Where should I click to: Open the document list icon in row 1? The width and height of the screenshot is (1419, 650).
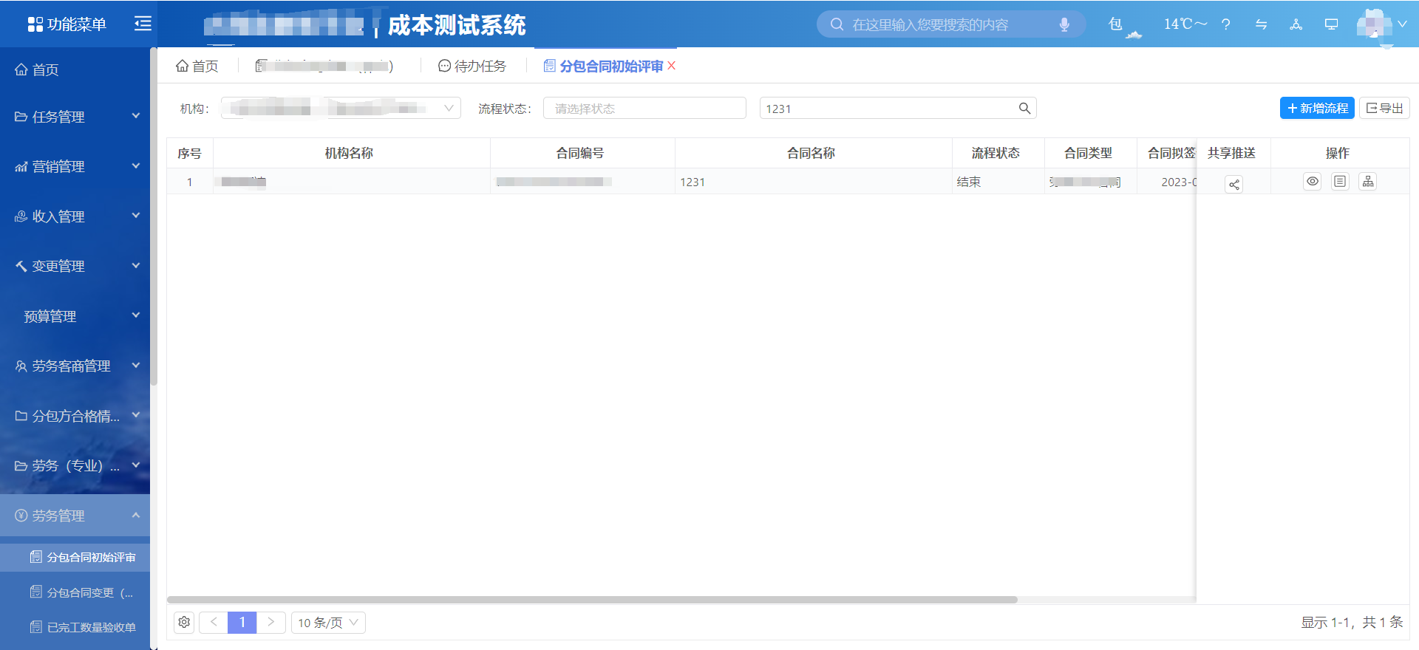tap(1340, 181)
